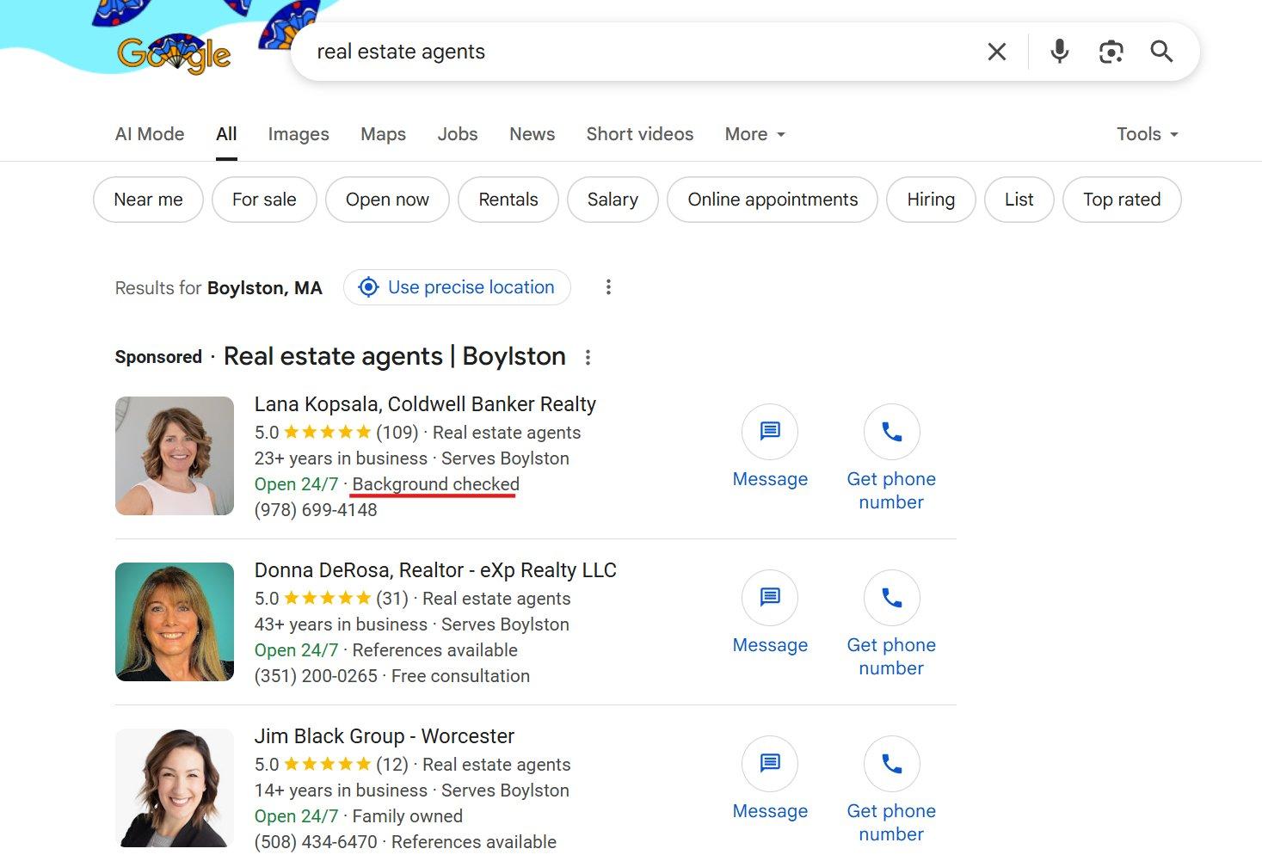Viewport: 1262px width, 855px height.
Task: Apply the Top rated filter chip
Action: (1122, 200)
